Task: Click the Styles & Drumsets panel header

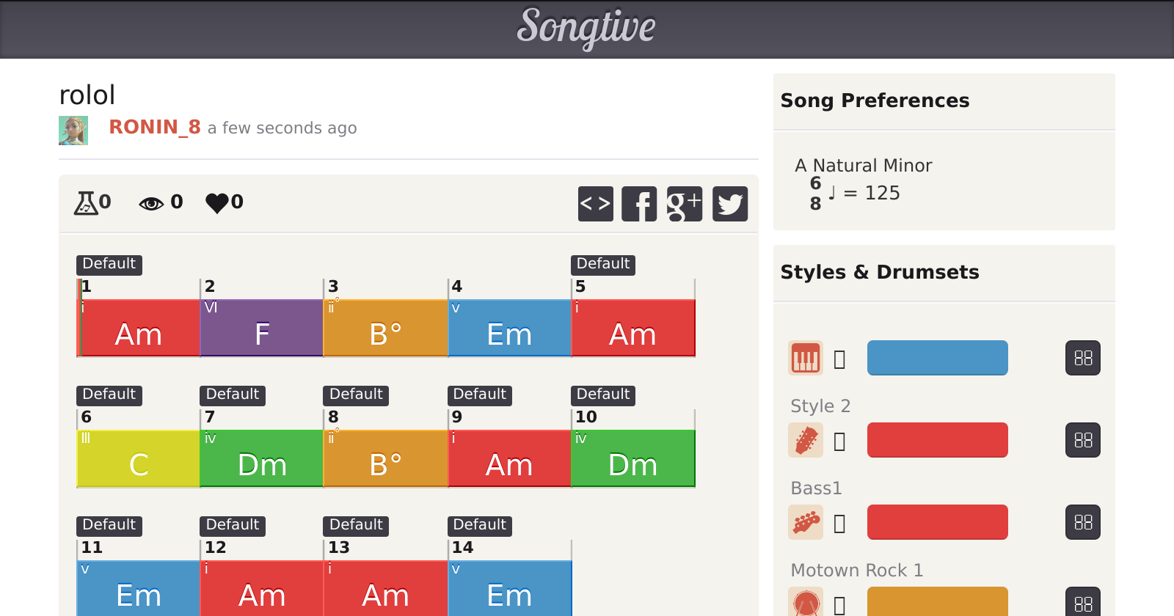Action: (879, 273)
